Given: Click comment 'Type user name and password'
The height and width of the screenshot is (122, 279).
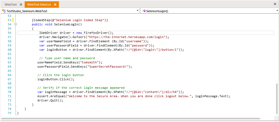Looking at the screenshot, I should [67, 58].
